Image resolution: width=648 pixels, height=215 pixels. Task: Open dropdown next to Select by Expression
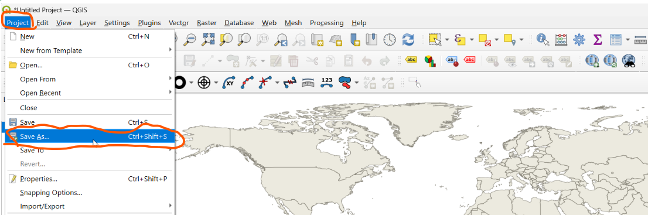472,40
